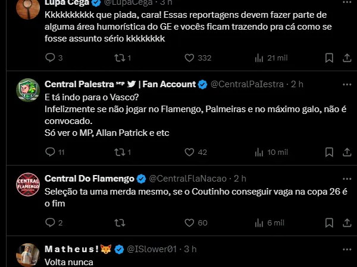Like Central Do Flamengo's tweet with 60 likes
This screenshot has height=267, width=357.
point(190,223)
